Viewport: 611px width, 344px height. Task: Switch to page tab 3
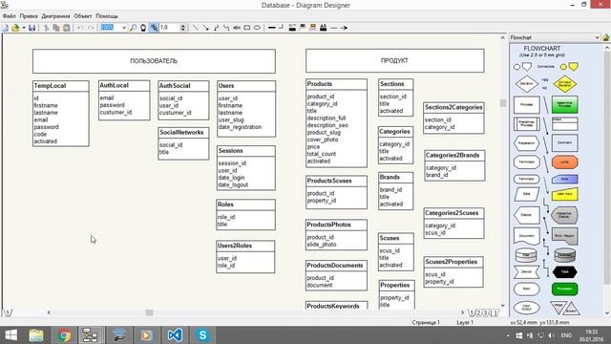point(486,312)
